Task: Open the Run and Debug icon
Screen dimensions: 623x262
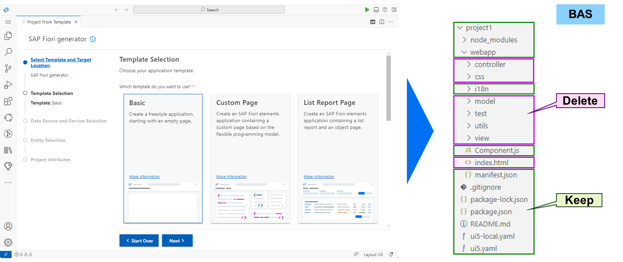Action: point(8,85)
